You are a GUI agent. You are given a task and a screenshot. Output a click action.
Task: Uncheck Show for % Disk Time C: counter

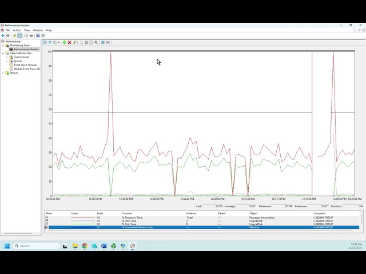tap(47, 221)
